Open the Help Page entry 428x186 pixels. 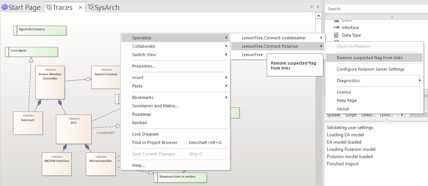point(346,100)
